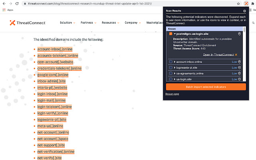Image resolution: width=256 pixels, height=160 pixels.
Task: Click highlighted domain inbox-admin[.]site
Action: tap(52, 81)
